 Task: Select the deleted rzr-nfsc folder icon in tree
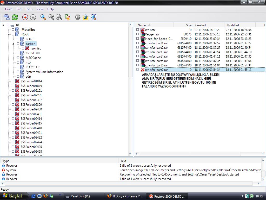(x=27, y=48)
